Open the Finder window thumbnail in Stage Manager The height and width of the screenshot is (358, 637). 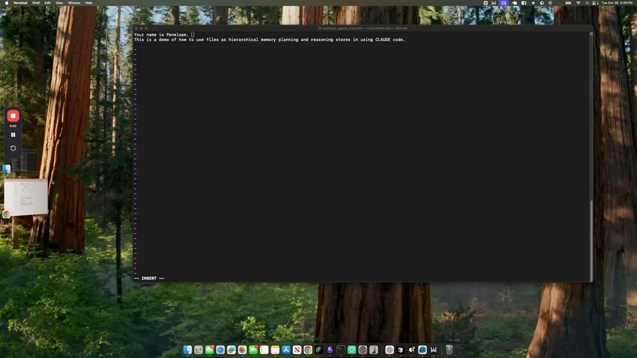[25, 160]
